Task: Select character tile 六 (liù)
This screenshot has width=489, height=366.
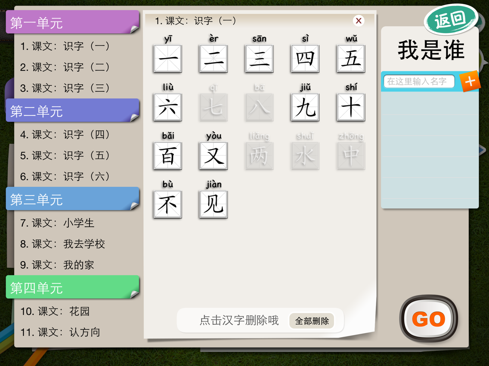Action: 168,107
